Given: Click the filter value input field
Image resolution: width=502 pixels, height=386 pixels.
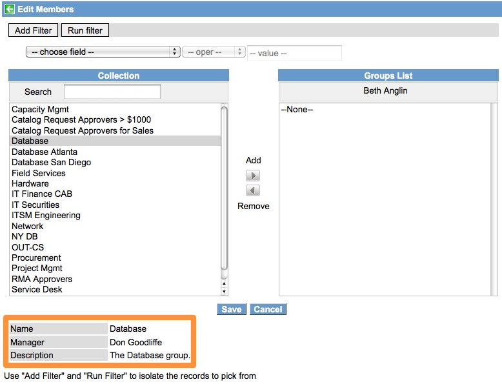Looking at the screenshot, I should pyautogui.click(x=294, y=53).
